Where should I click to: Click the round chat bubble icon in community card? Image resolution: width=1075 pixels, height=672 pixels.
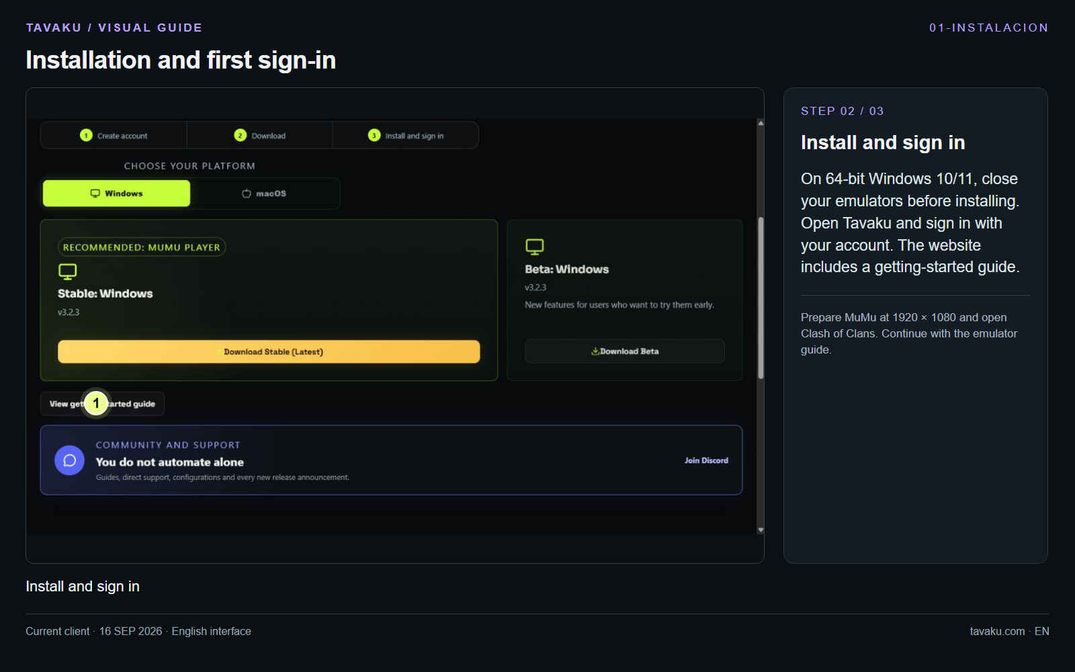pyautogui.click(x=69, y=460)
